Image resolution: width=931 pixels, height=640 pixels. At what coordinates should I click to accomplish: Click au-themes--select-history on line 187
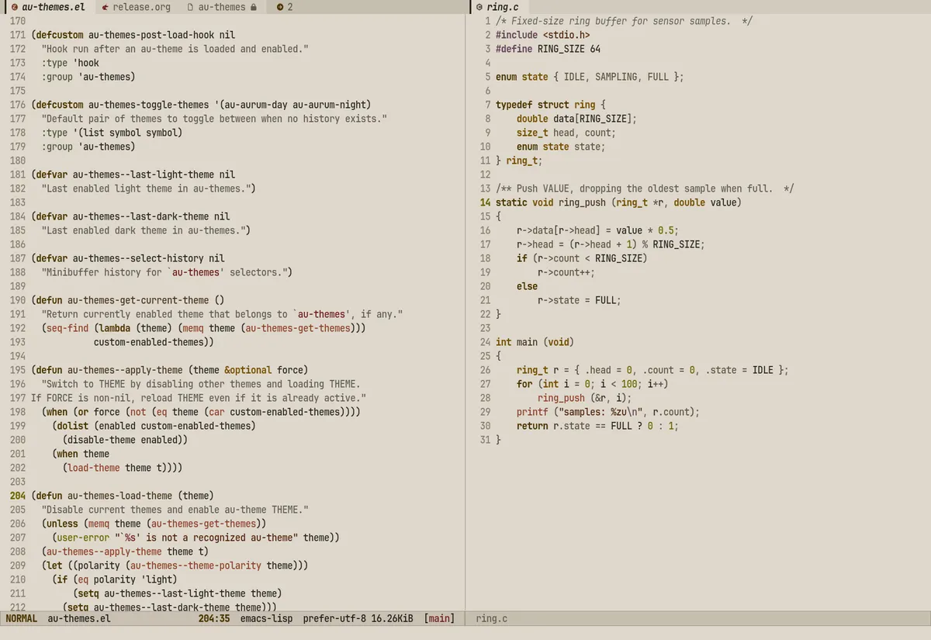tap(139, 258)
